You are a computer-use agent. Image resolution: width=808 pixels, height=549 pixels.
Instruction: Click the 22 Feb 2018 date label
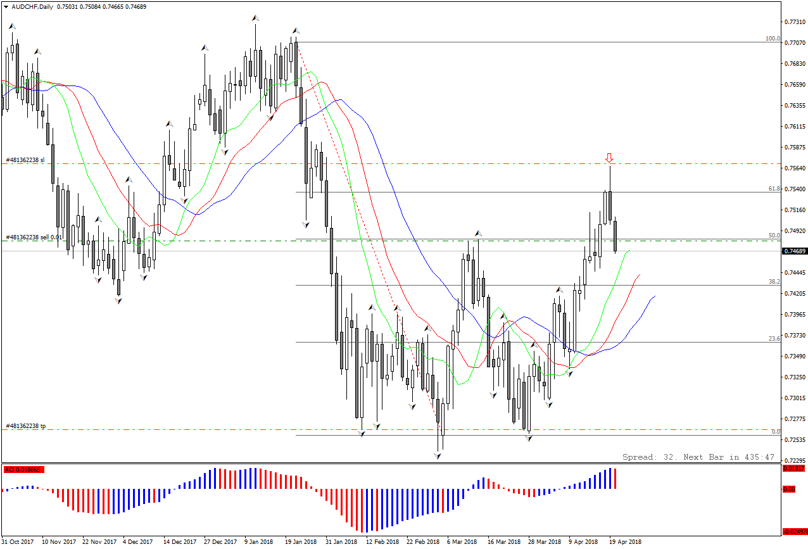(x=423, y=542)
